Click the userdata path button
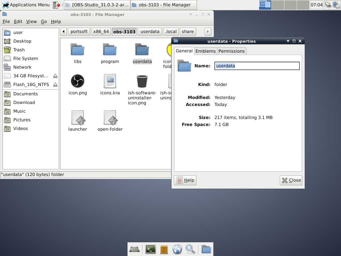This screenshot has height=256, width=341. coord(150,32)
